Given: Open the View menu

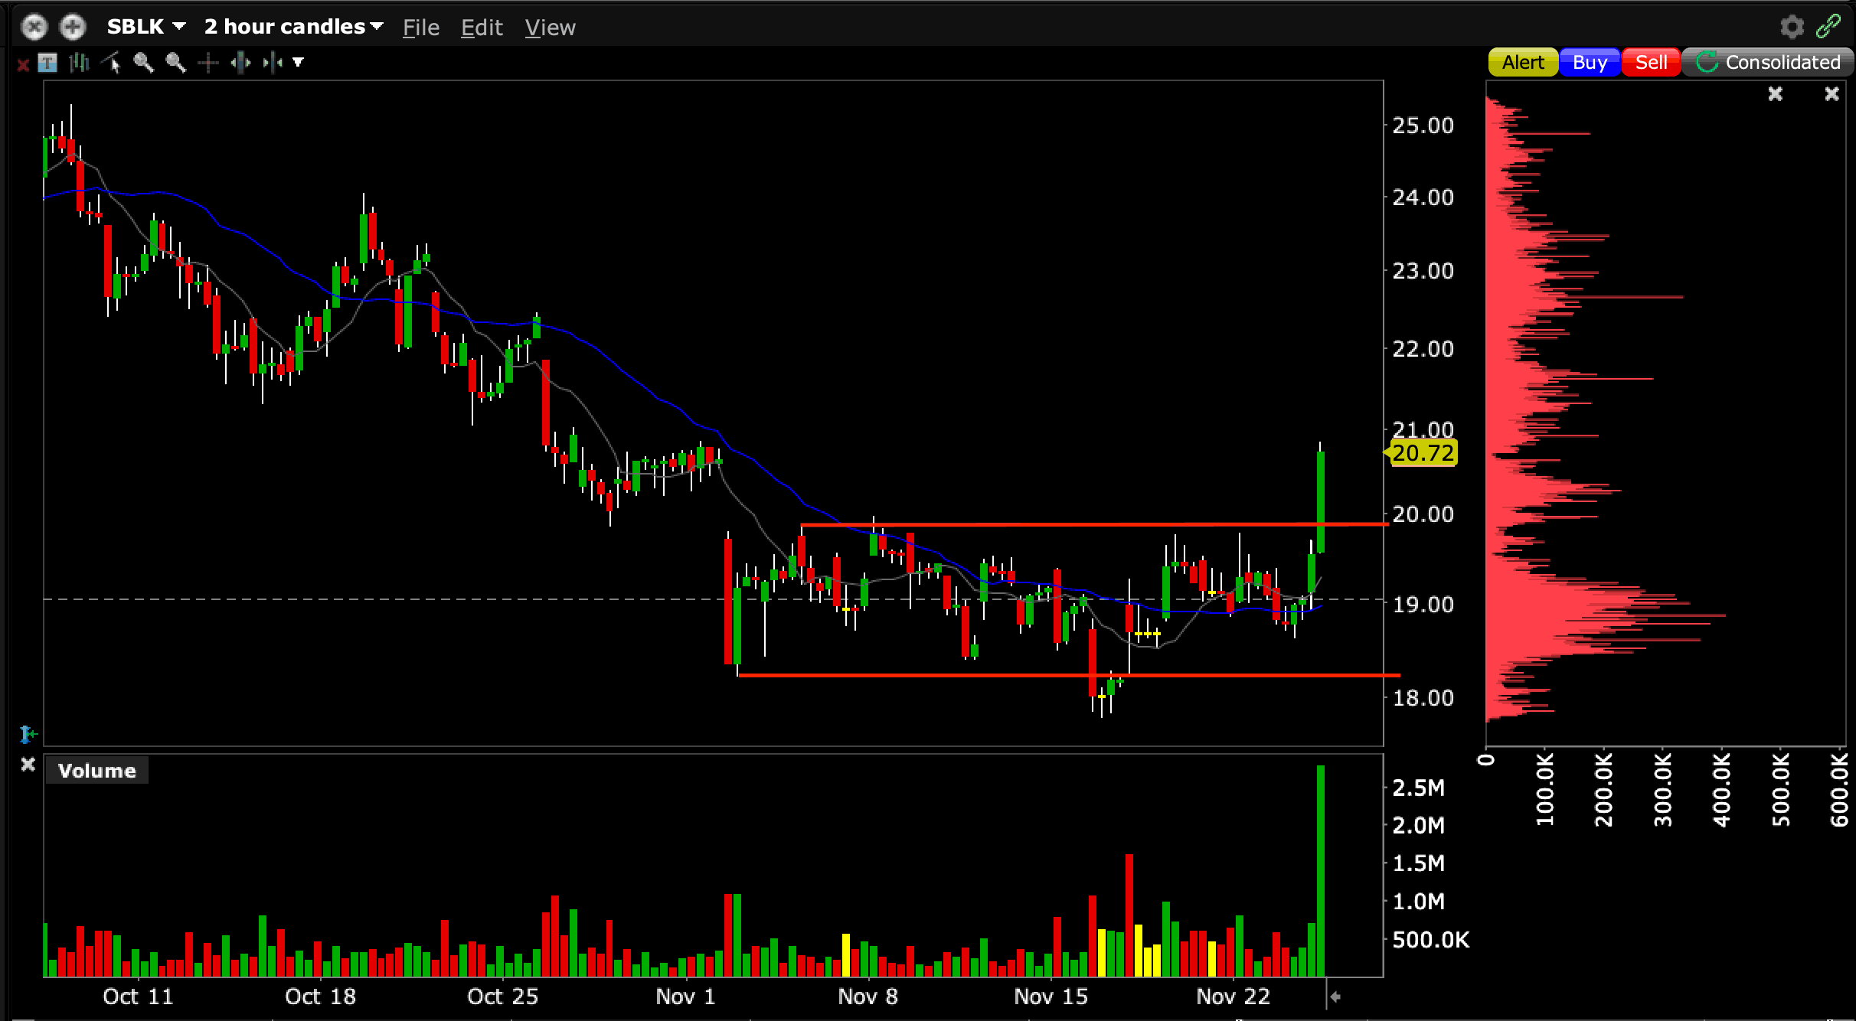Looking at the screenshot, I should (550, 28).
